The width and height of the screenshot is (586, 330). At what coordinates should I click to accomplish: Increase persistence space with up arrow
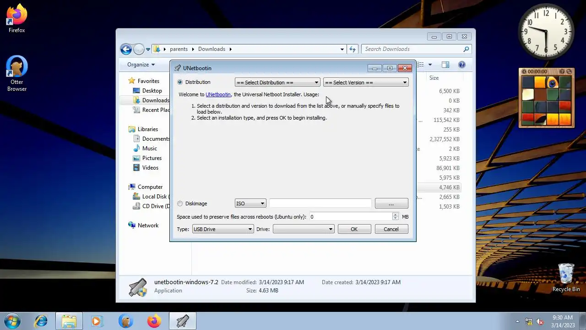[396, 214]
